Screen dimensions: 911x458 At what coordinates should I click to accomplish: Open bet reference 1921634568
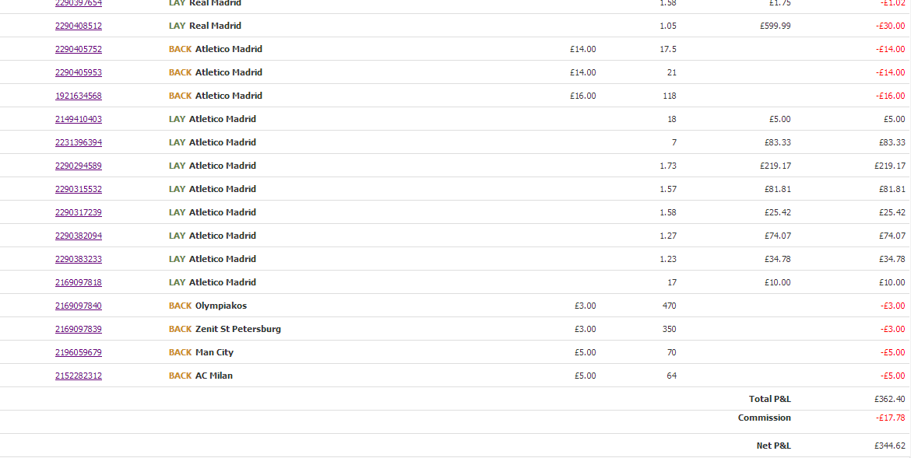79,96
